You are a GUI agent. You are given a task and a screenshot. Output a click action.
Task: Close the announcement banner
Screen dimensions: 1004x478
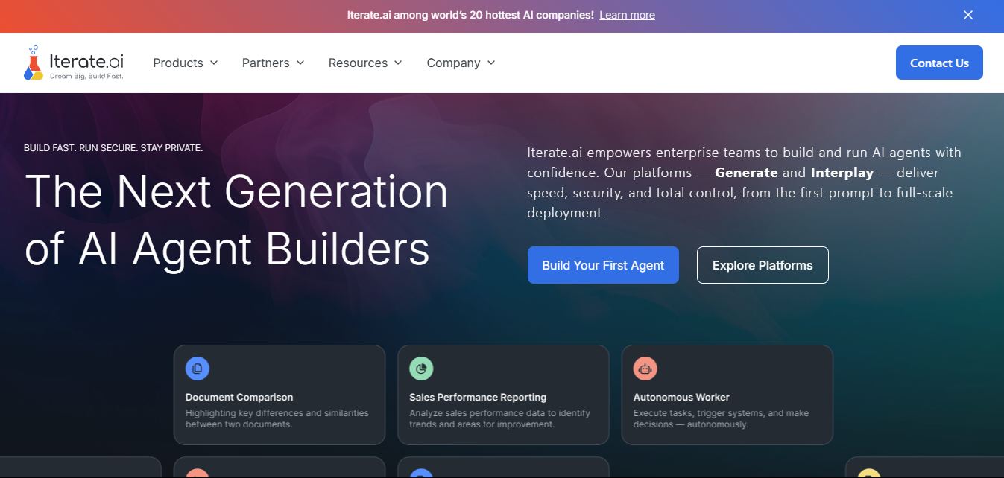coord(968,15)
